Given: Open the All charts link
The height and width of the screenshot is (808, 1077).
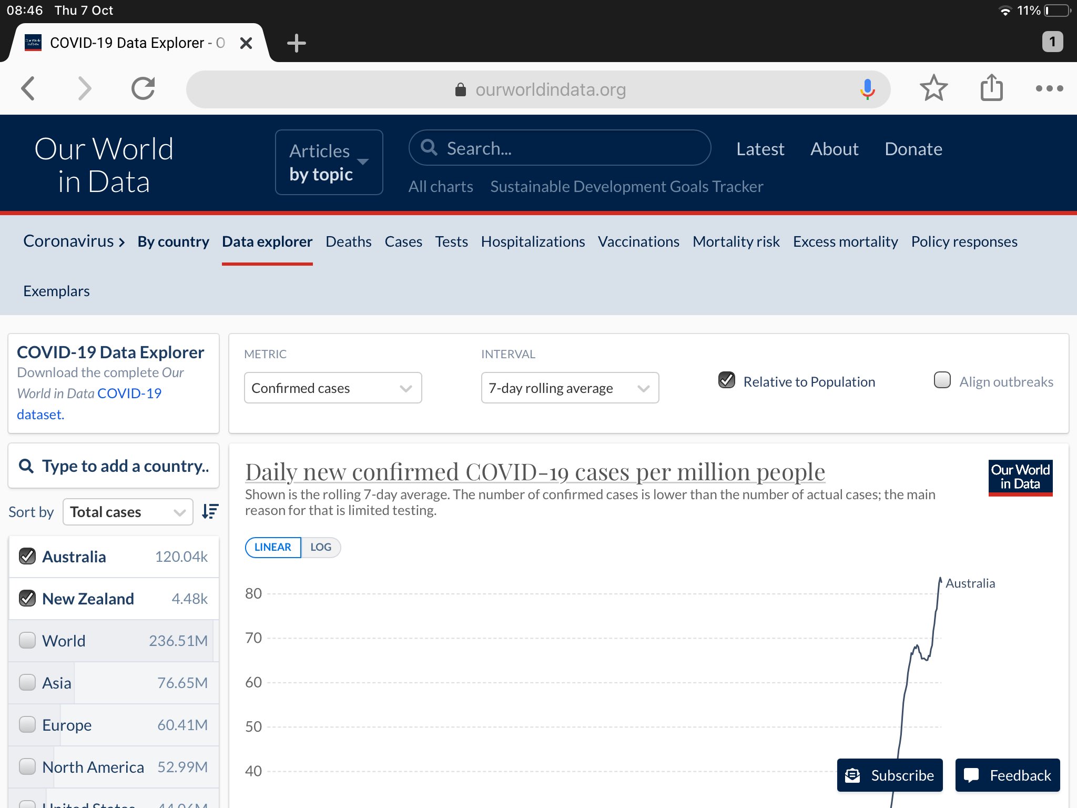Looking at the screenshot, I should 441,186.
